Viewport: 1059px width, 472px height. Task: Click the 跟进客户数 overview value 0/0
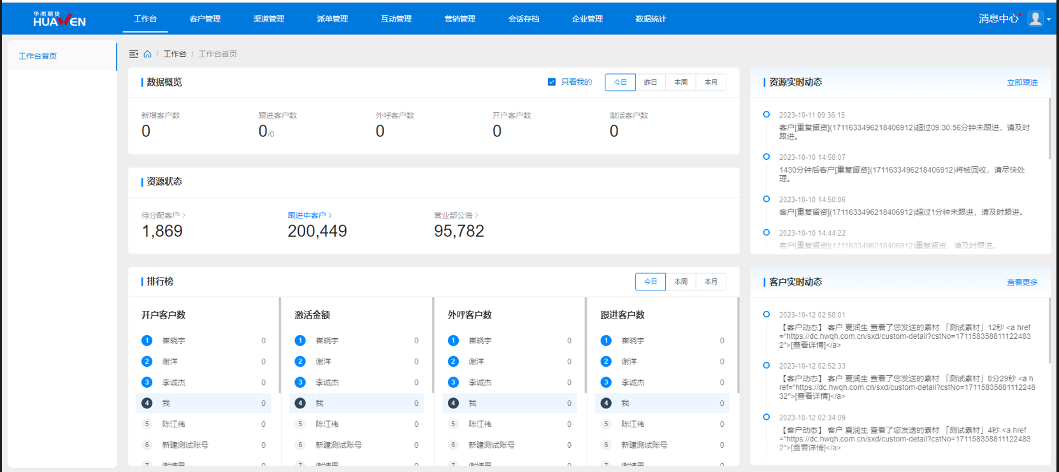coord(266,131)
